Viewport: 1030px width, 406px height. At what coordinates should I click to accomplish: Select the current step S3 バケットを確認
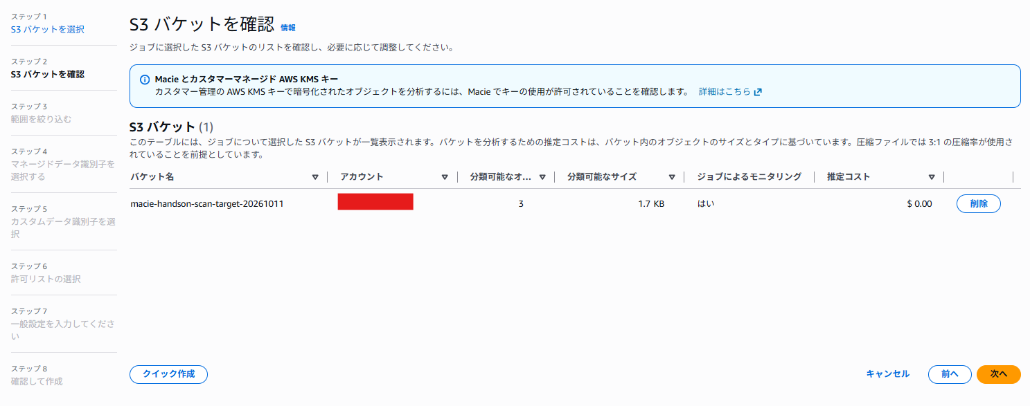48,74
